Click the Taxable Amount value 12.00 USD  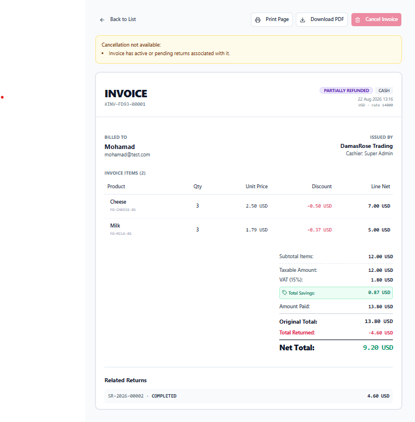tap(380, 270)
